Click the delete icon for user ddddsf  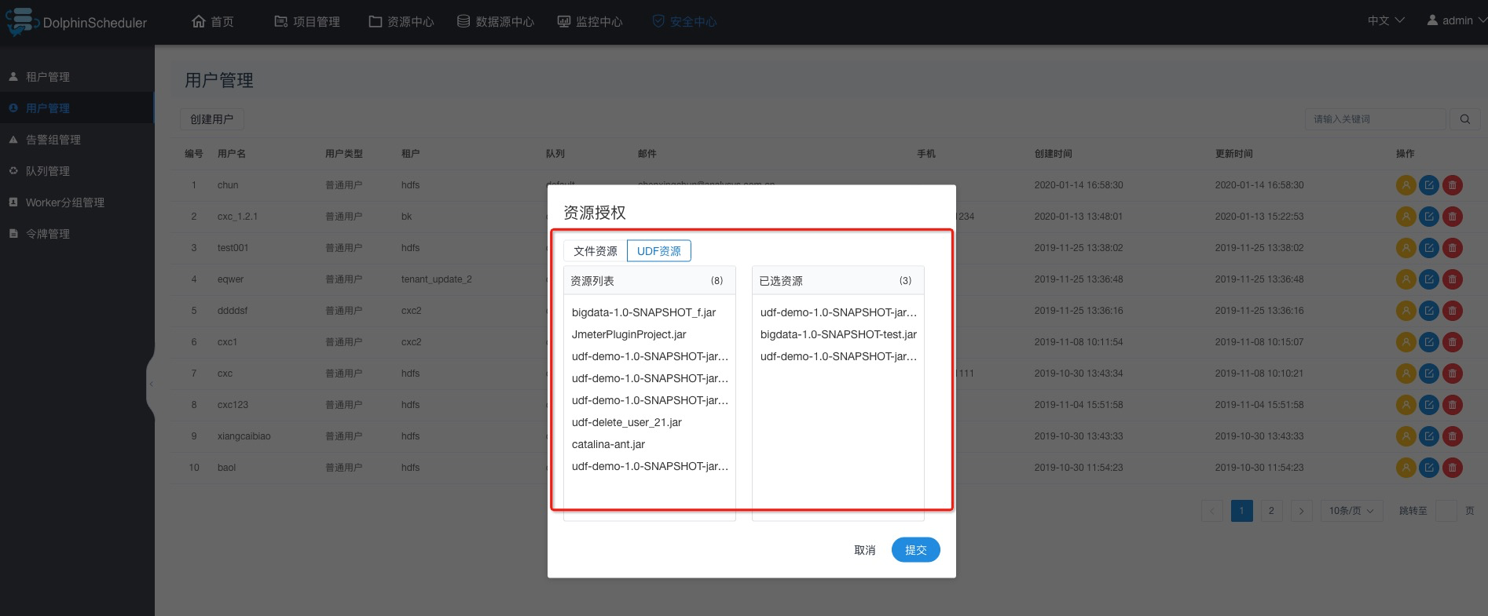[x=1453, y=311]
